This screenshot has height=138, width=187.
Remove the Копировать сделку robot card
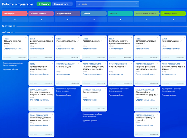(x=184, y=38)
